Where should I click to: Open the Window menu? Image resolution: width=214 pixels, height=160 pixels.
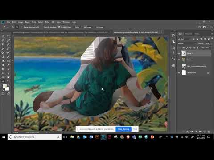[x=66, y=22]
